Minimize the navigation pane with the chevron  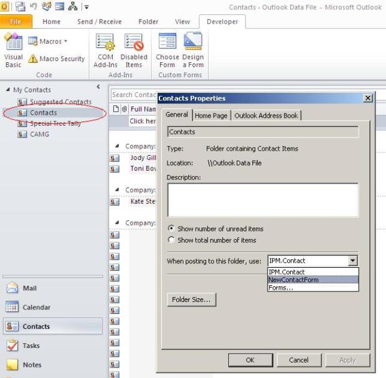point(98,87)
